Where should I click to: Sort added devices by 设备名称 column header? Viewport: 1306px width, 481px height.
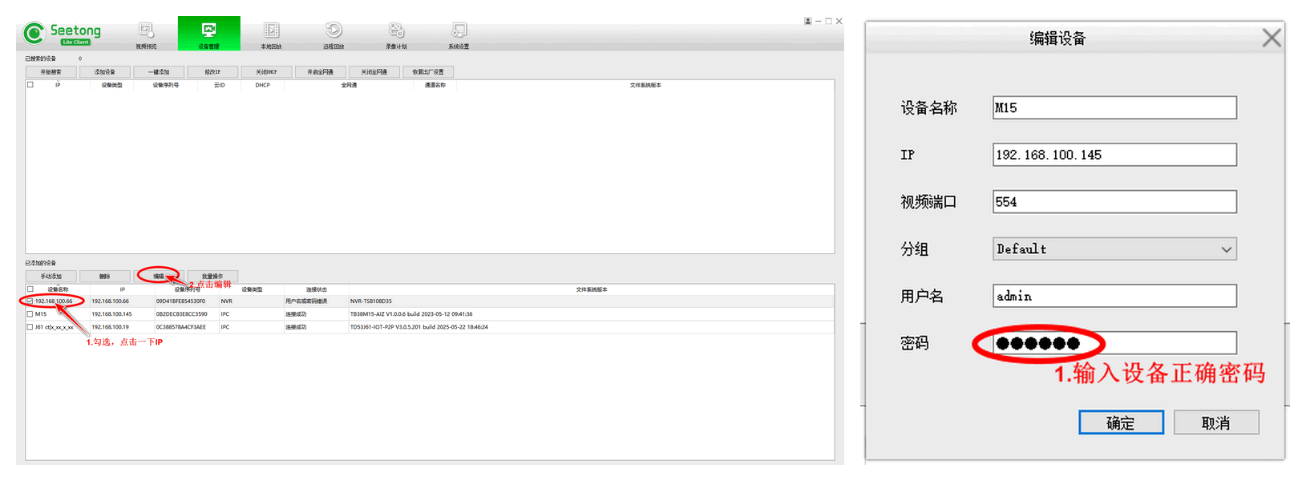tap(58, 289)
